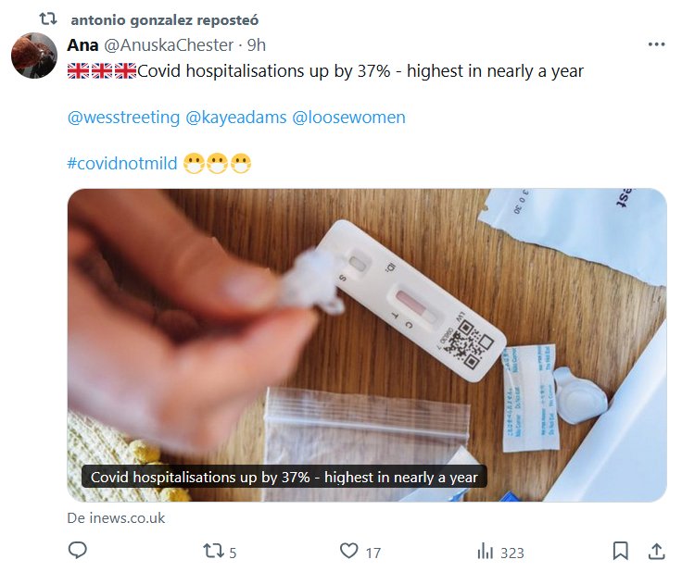Click the display name Ana
Viewport: 682px width, 572px height.
82,45
